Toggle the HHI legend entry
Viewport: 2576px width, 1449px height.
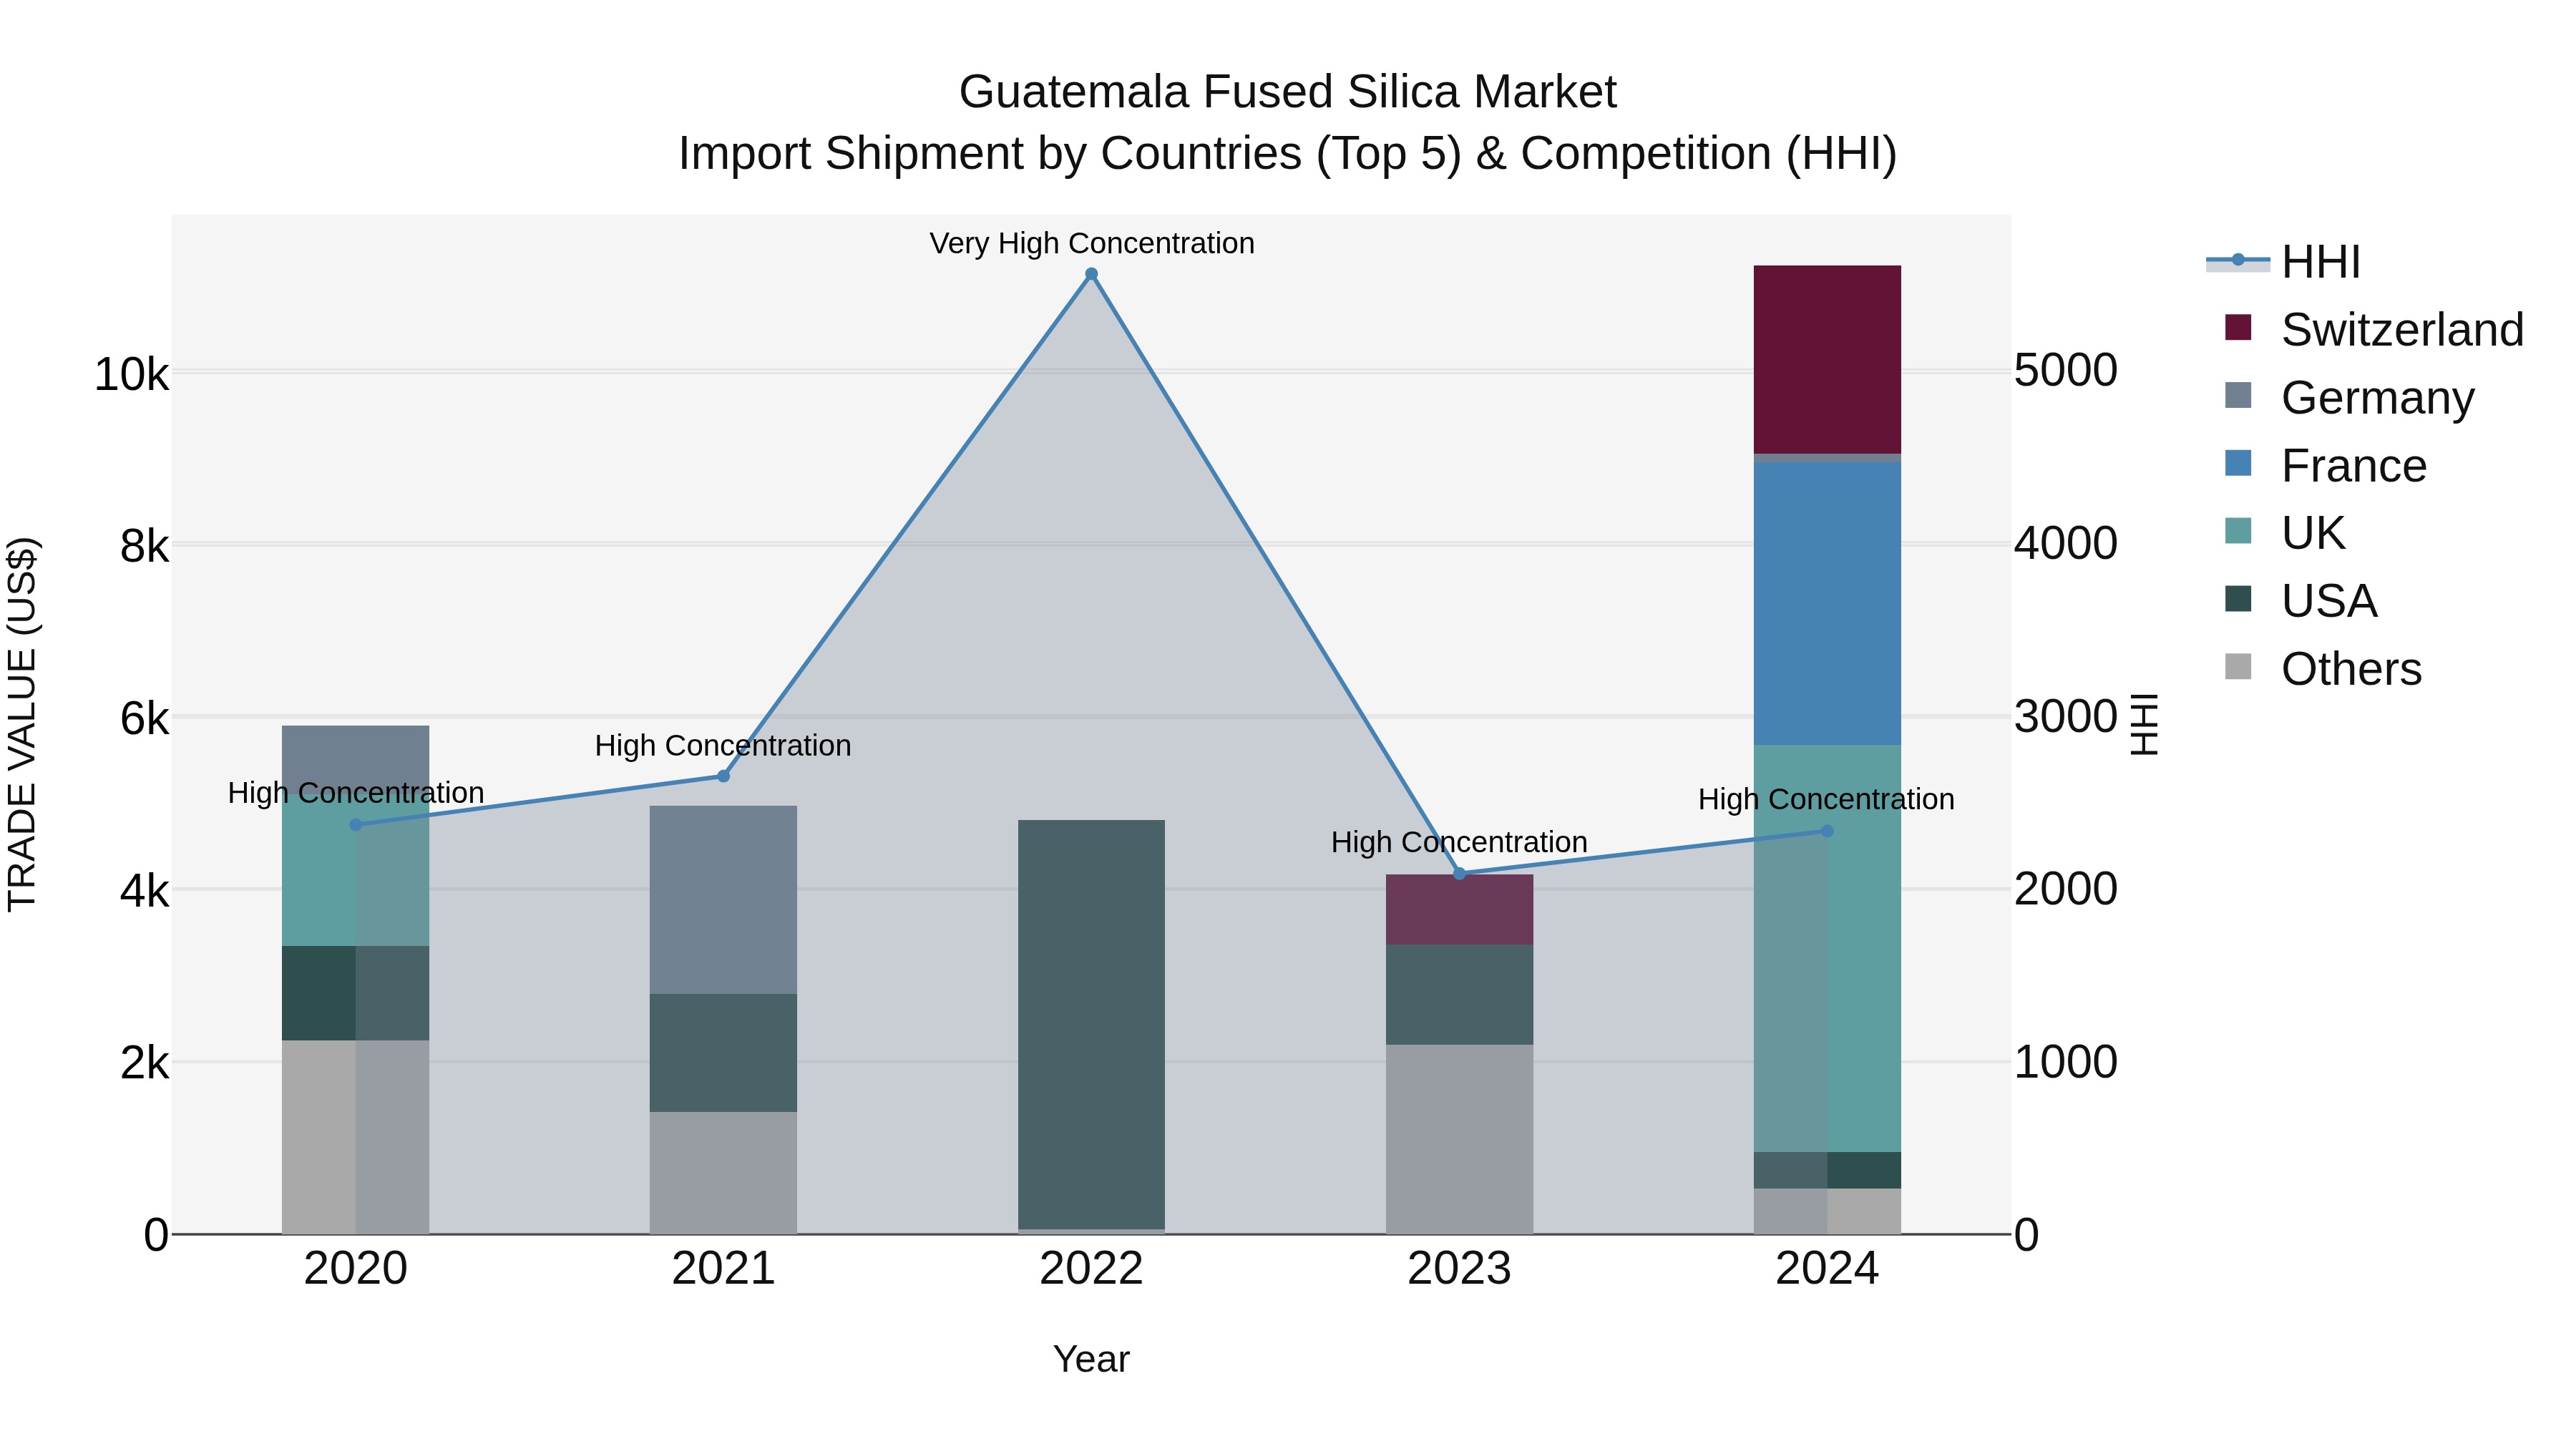click(x=2284, y=262)
